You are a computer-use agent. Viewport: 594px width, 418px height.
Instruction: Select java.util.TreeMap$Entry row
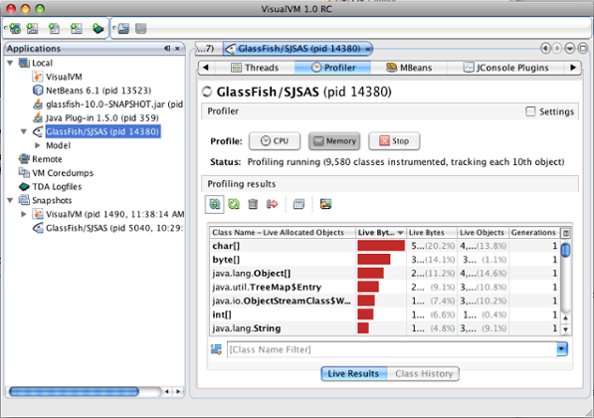(x=385, y=287)
